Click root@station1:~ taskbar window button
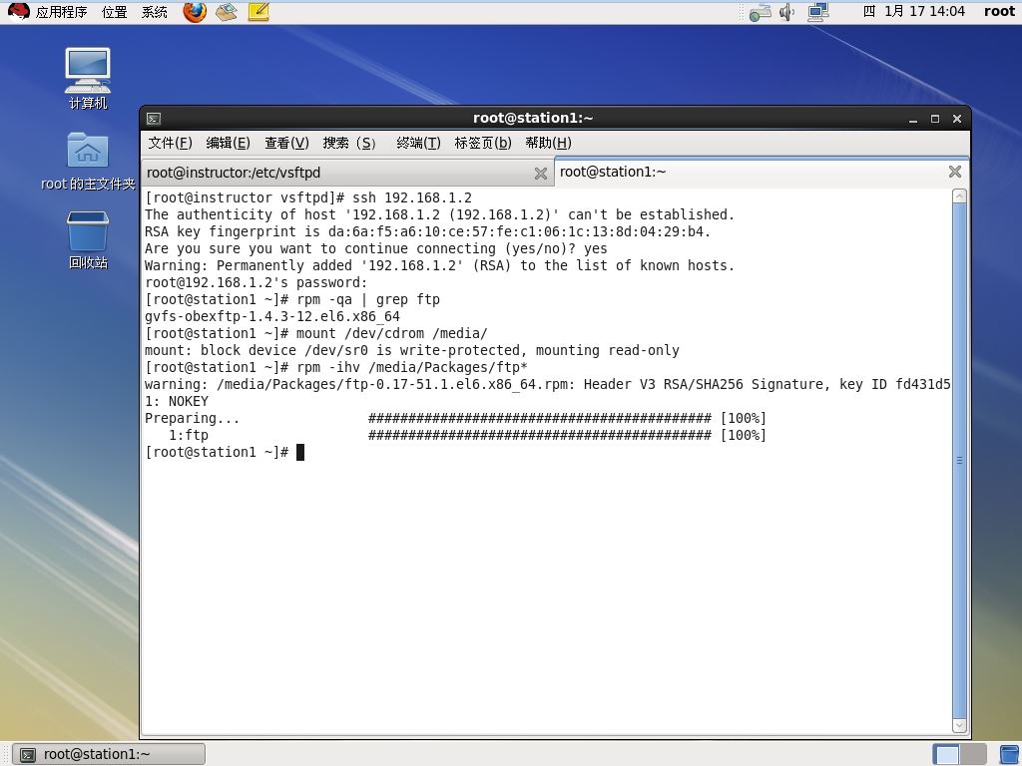This screenshot has height=766, width=1022. [x=109, y=754]
